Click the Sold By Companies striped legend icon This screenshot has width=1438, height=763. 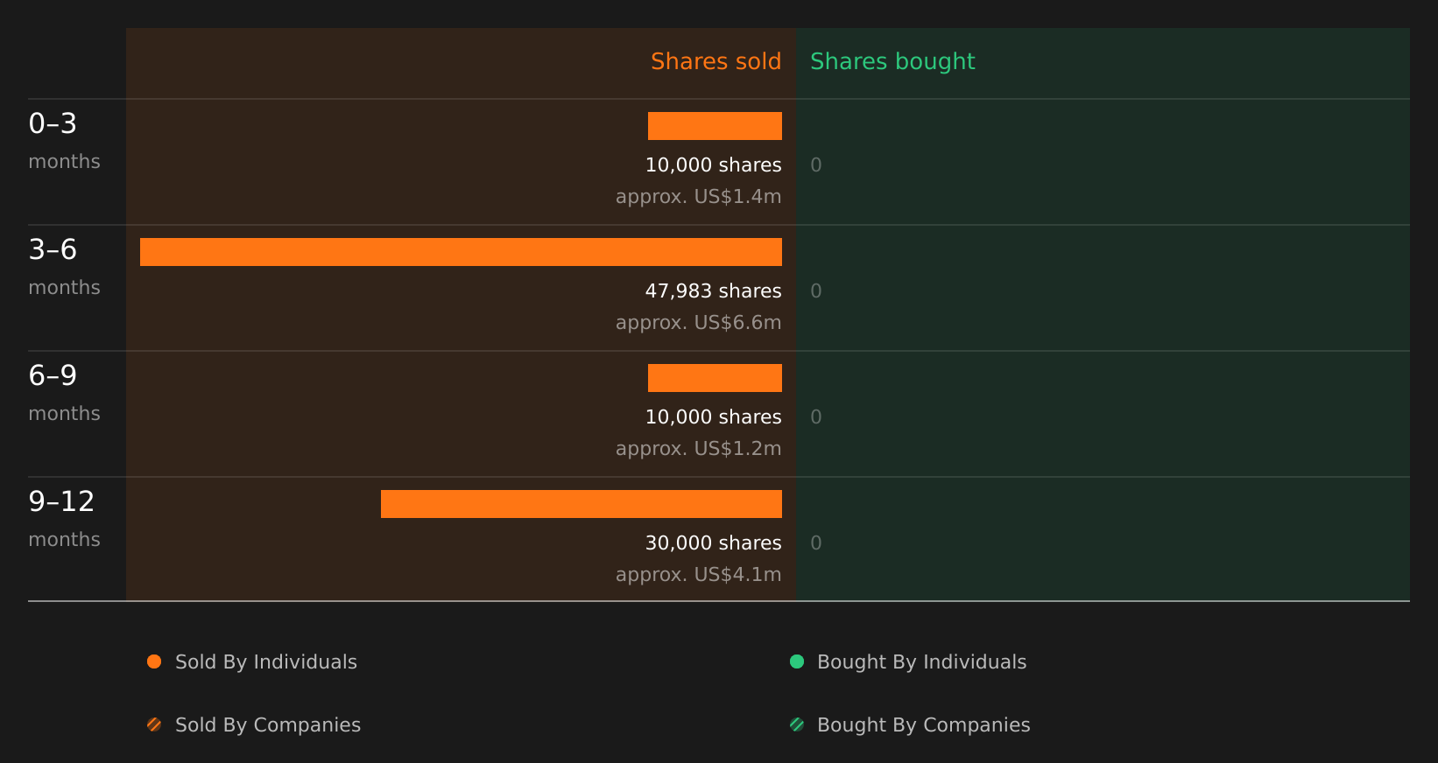154,724
